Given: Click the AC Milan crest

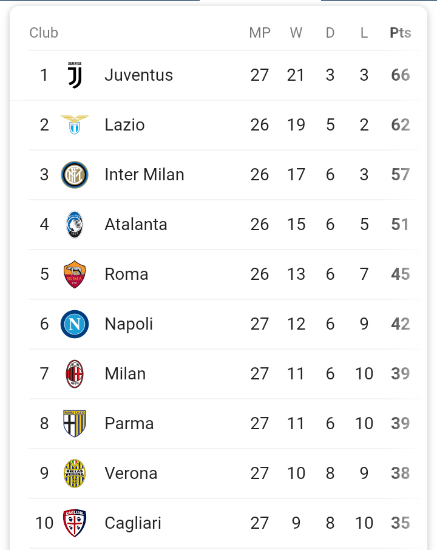Looking at the screenshot, I should tap(75, 374).
